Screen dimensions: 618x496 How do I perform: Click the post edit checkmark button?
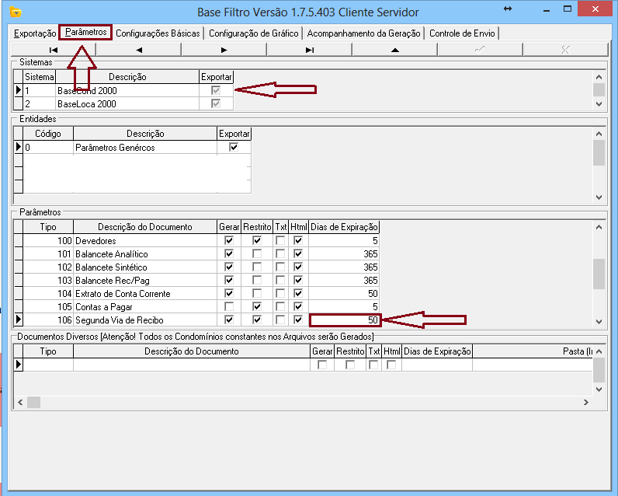[x=480, y=50]
